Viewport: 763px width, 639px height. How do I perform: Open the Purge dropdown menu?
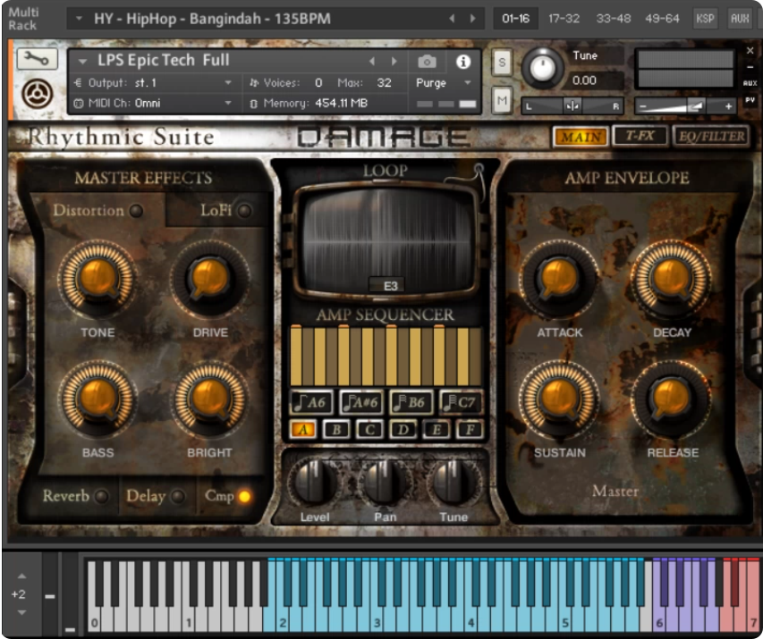coord(468,83)
